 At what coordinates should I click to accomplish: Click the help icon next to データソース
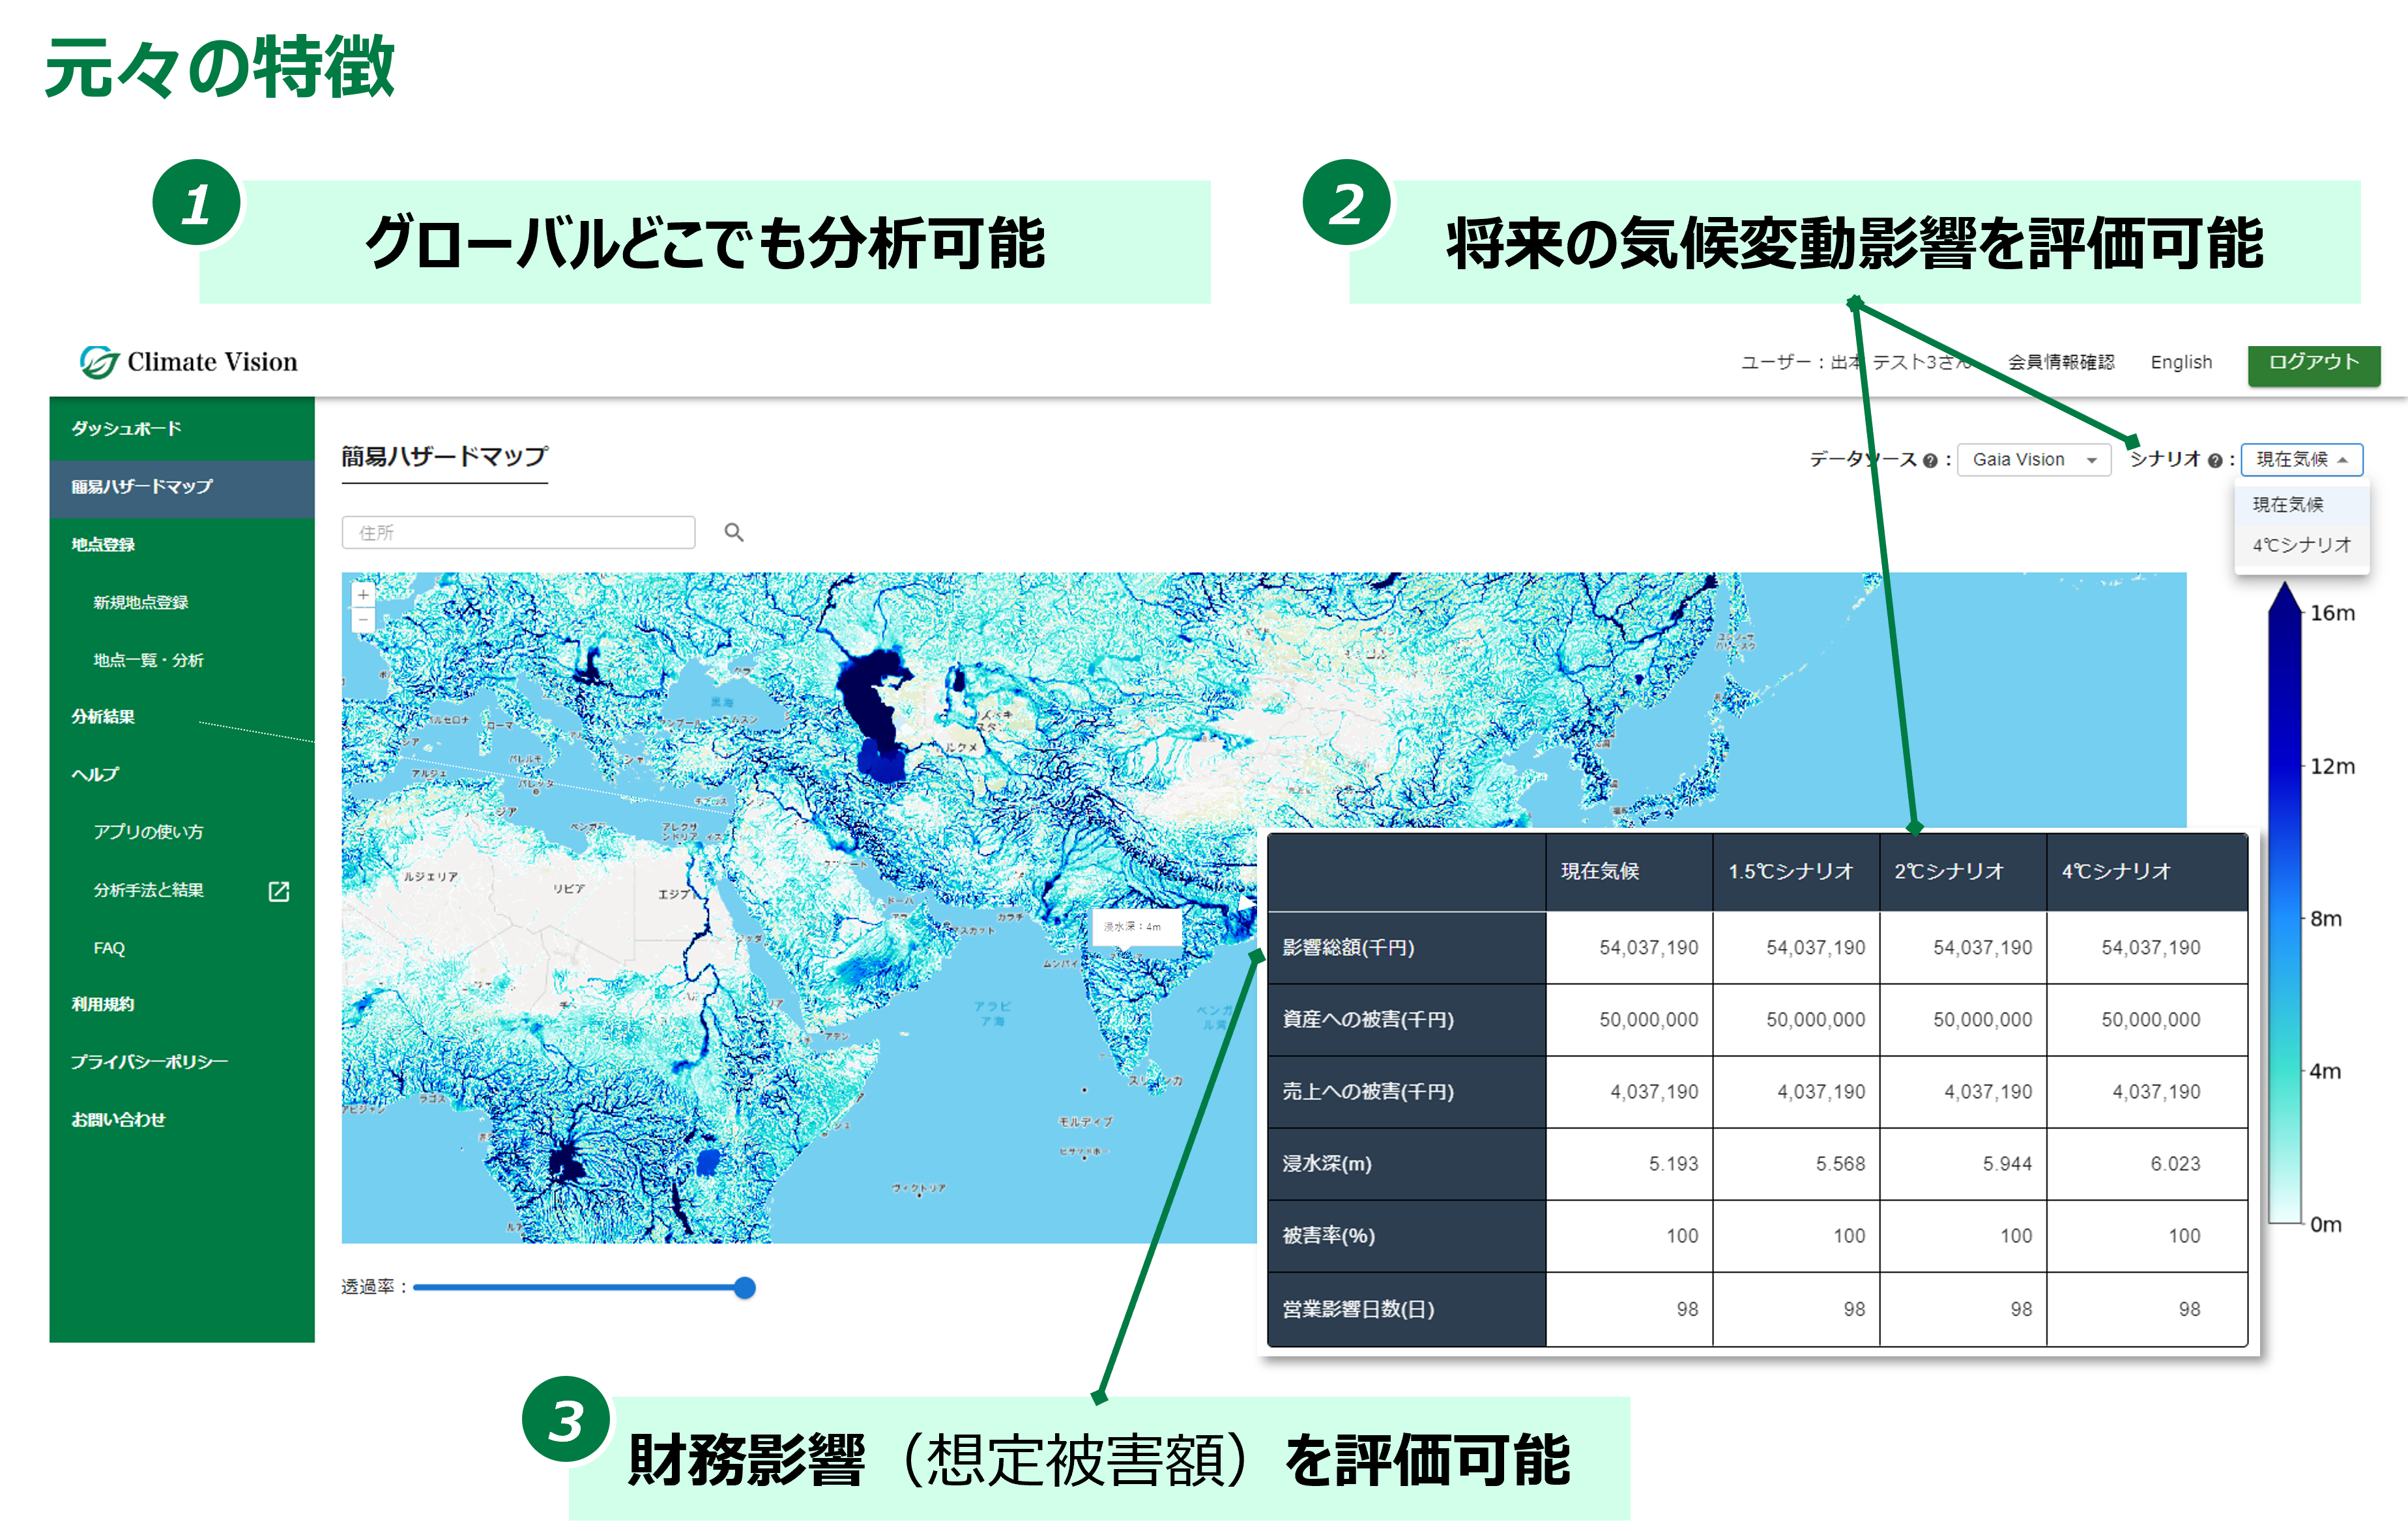tap(1930, 460)
